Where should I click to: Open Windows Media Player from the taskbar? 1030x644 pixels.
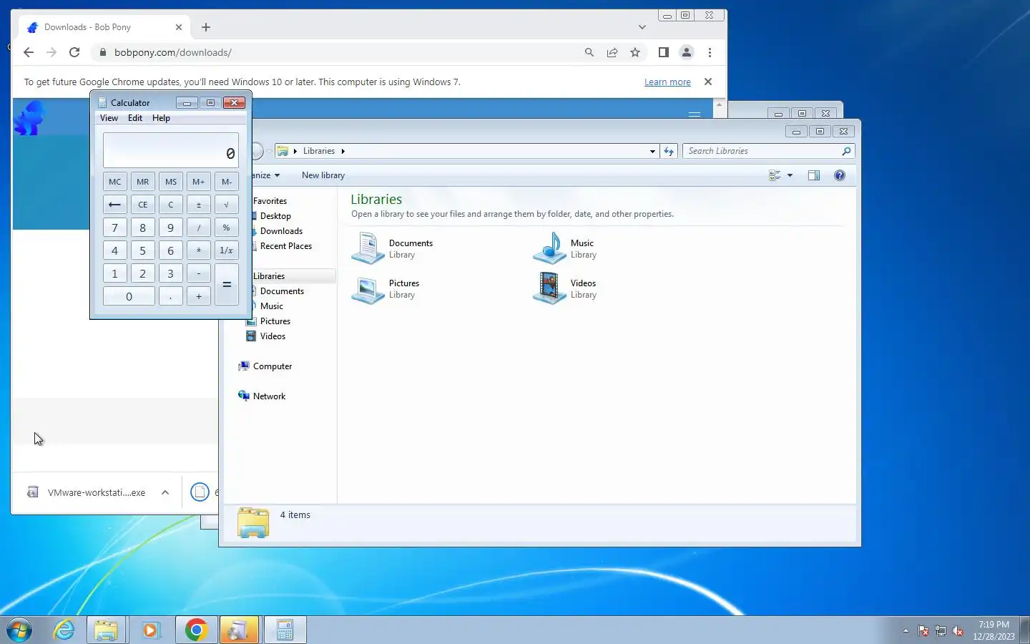point(150,630)
